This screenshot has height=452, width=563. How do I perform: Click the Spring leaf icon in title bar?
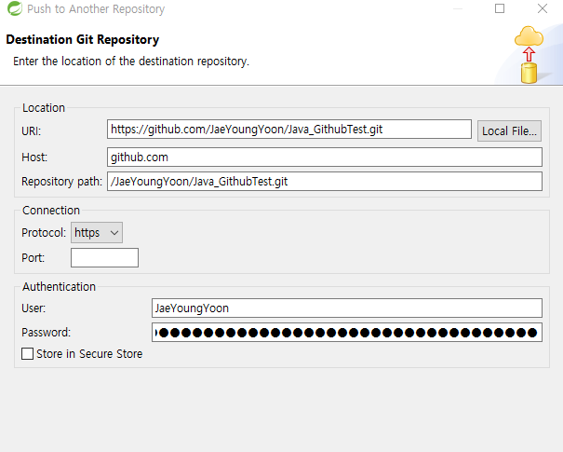(x=15, y=8)
